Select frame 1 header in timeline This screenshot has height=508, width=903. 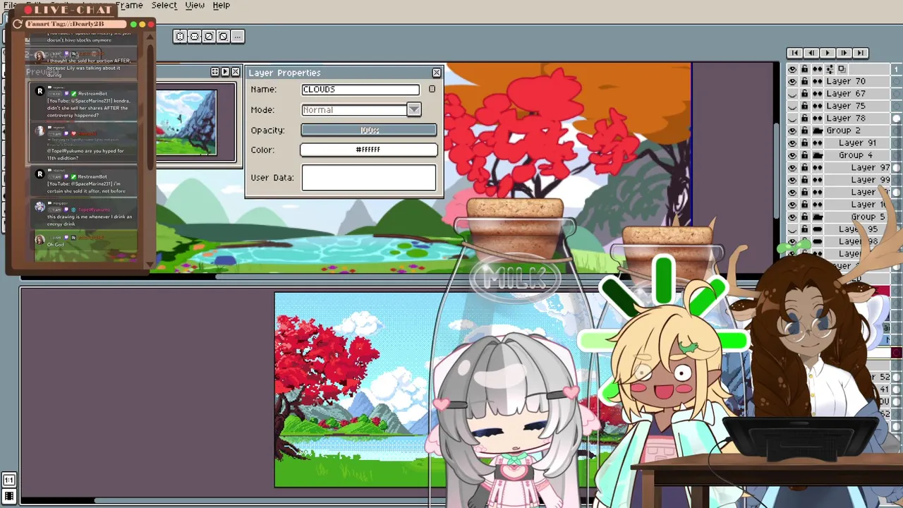click(x=897, y=68)
